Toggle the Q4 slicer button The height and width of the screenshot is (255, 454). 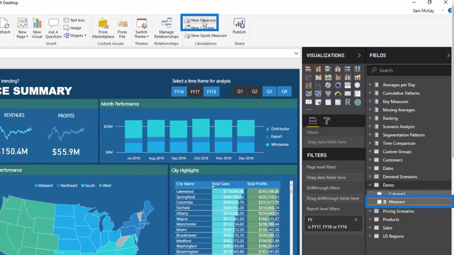tap(284, 91)
